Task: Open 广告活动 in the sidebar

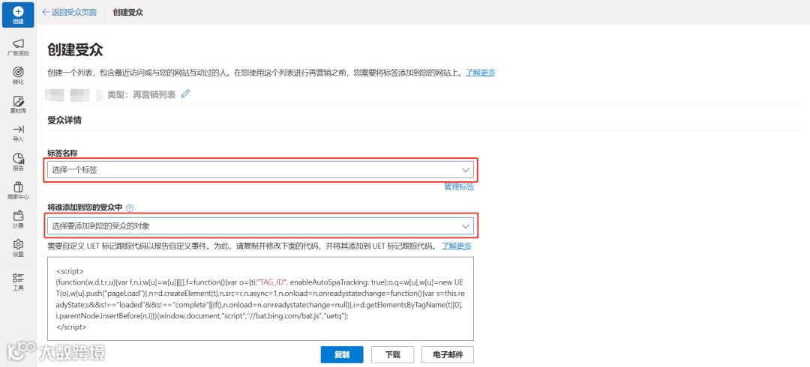Action: (18, 47)
